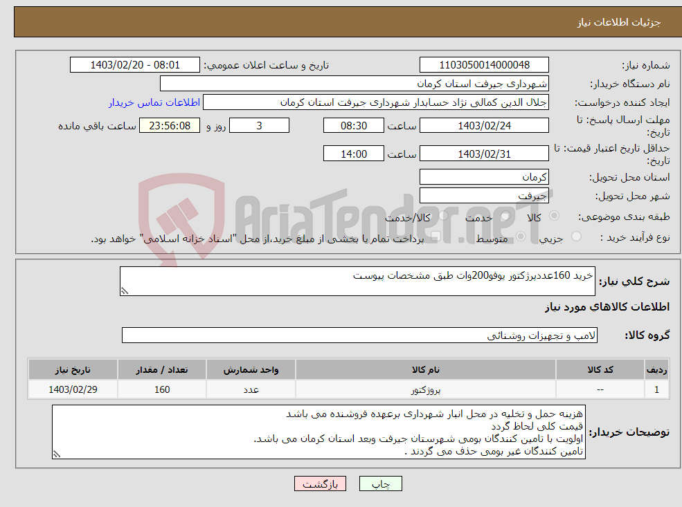Viewport: 682px width, 507px height.
Task: Click the goods group field لامپ و تجهیزات روشنائی
Action: click(x=360, y=335)
